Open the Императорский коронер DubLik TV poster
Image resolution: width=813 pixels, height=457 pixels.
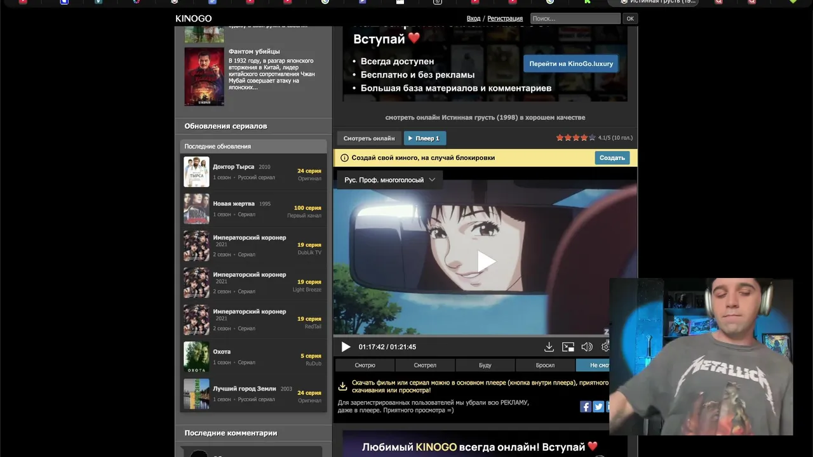coord(196,246)
